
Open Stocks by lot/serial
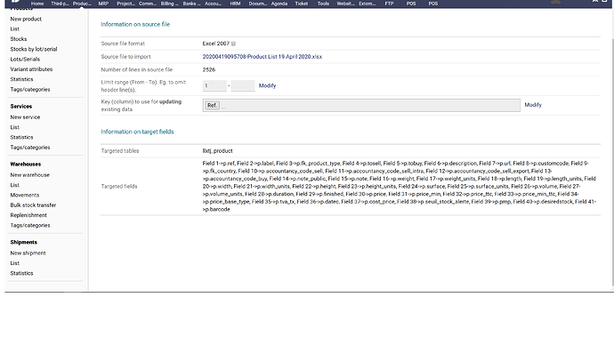tap(34, 49)
